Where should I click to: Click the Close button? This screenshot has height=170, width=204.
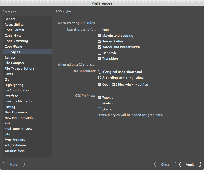[x=165, y=165]
